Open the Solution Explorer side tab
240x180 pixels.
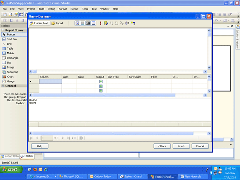click(x=238, y=37)
